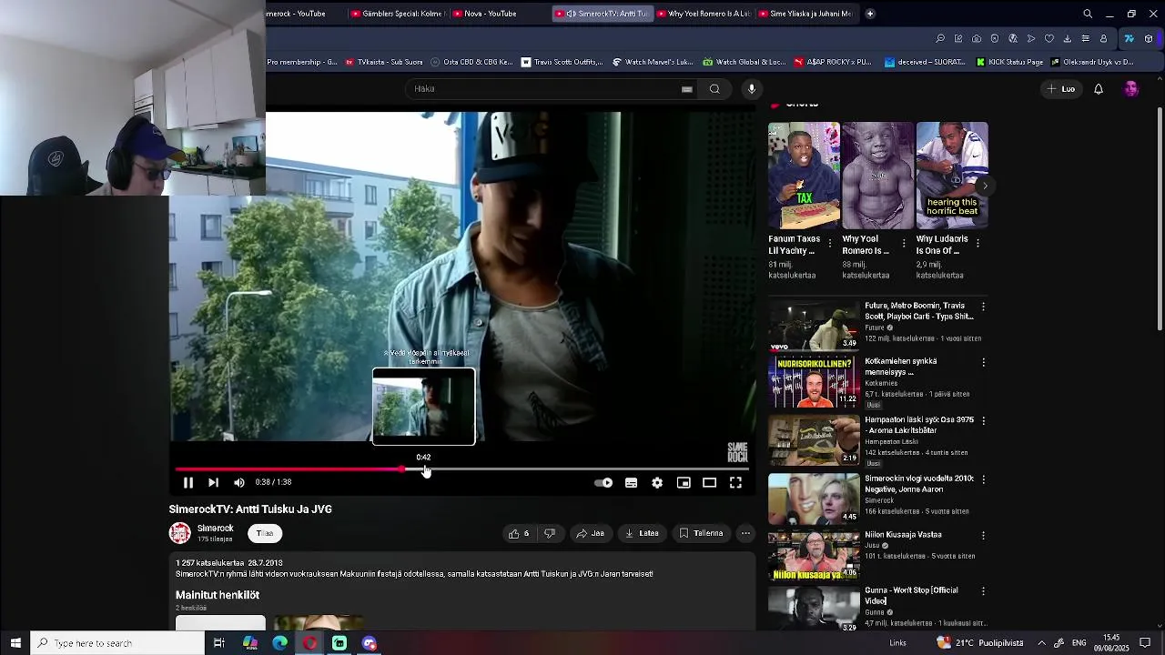Open Why Yoel Romero Is short thumbnail

[877, 176]
